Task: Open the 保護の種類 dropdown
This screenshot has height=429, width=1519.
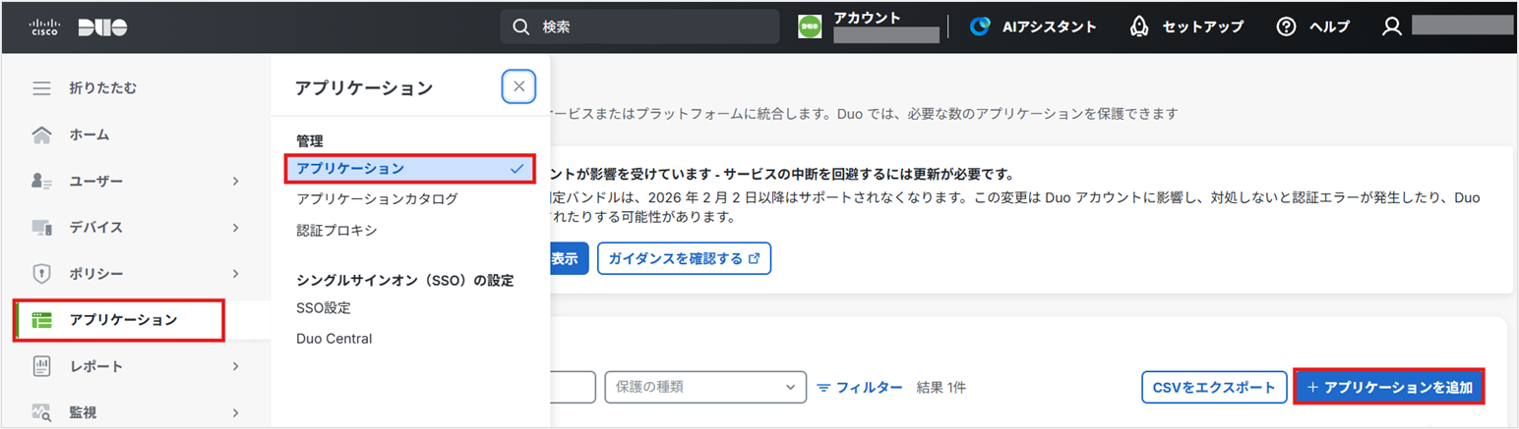Action: tap(705, 387)
